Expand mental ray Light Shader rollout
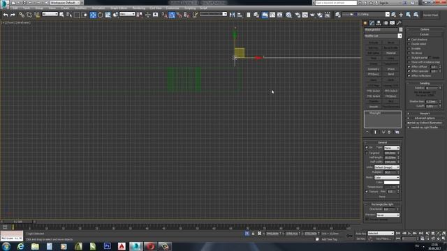Viewport: 447px width, 251px height. (x=425, y=127)
